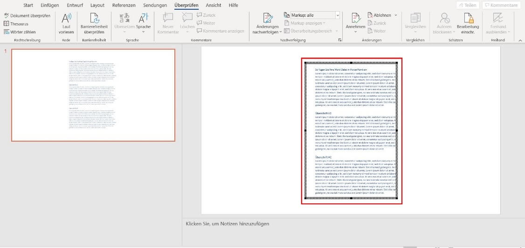Run Dokument überprüfen spell check
The width and height of the screenshot is (525, 248).
(27, 16)
